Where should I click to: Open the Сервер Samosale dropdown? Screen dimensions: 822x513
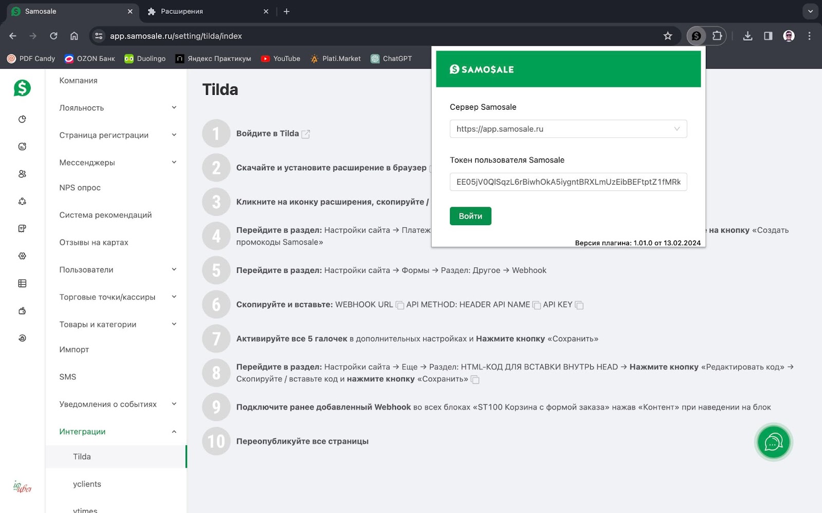tap(568, 129)
